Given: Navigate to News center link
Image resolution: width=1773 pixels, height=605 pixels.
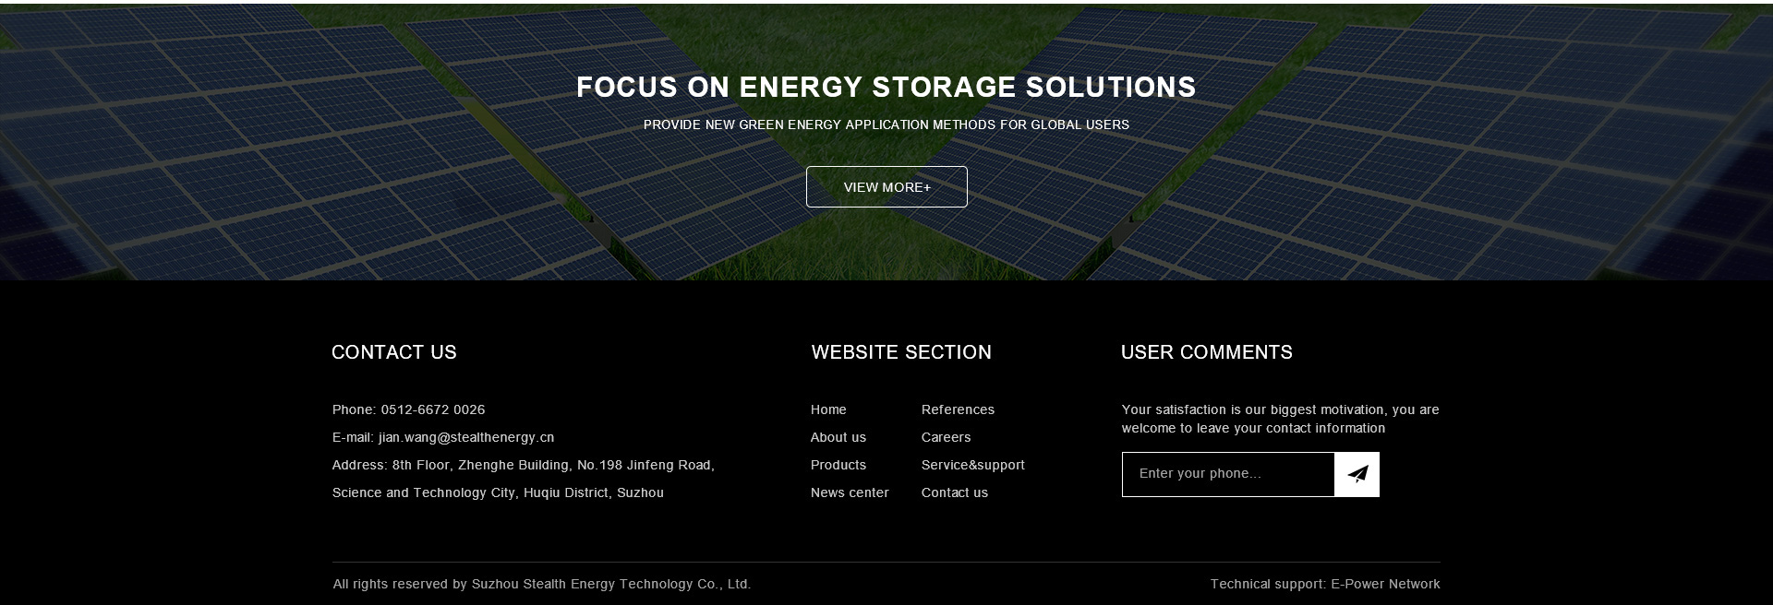Looking at the screenshot, I should coord(850,492).
